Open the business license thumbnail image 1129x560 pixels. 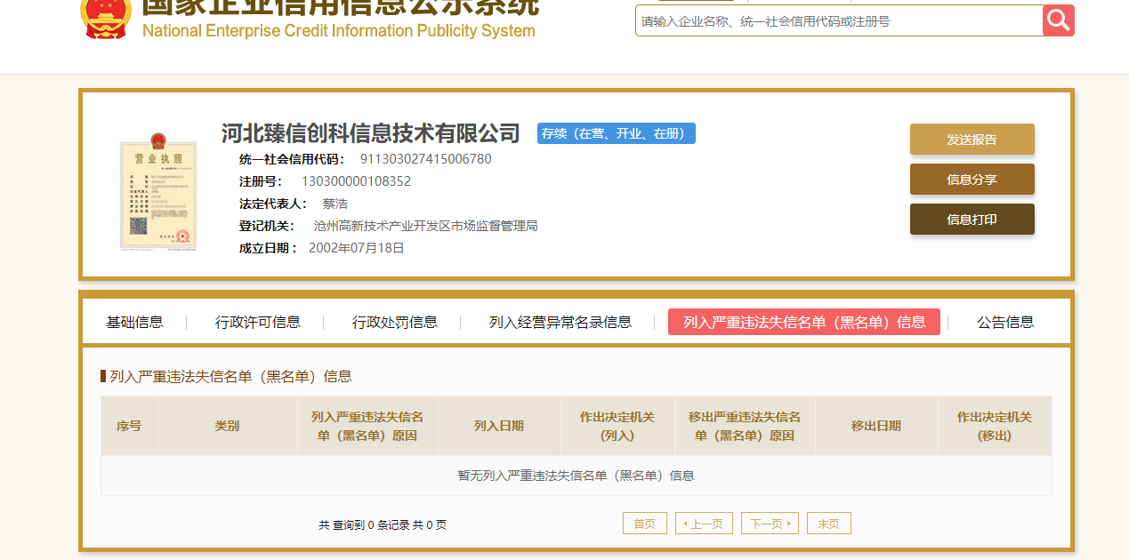(x=157, y=191)
